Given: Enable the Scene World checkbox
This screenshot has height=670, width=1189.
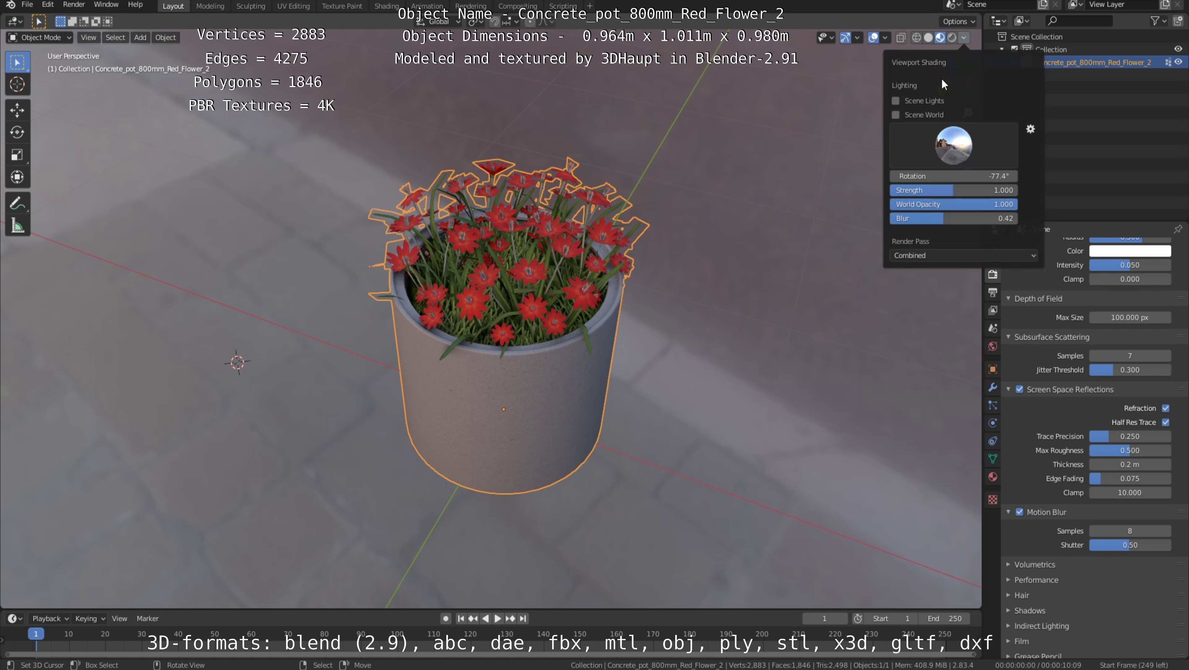Looking at the screenshot, I should tap(896, 115).
